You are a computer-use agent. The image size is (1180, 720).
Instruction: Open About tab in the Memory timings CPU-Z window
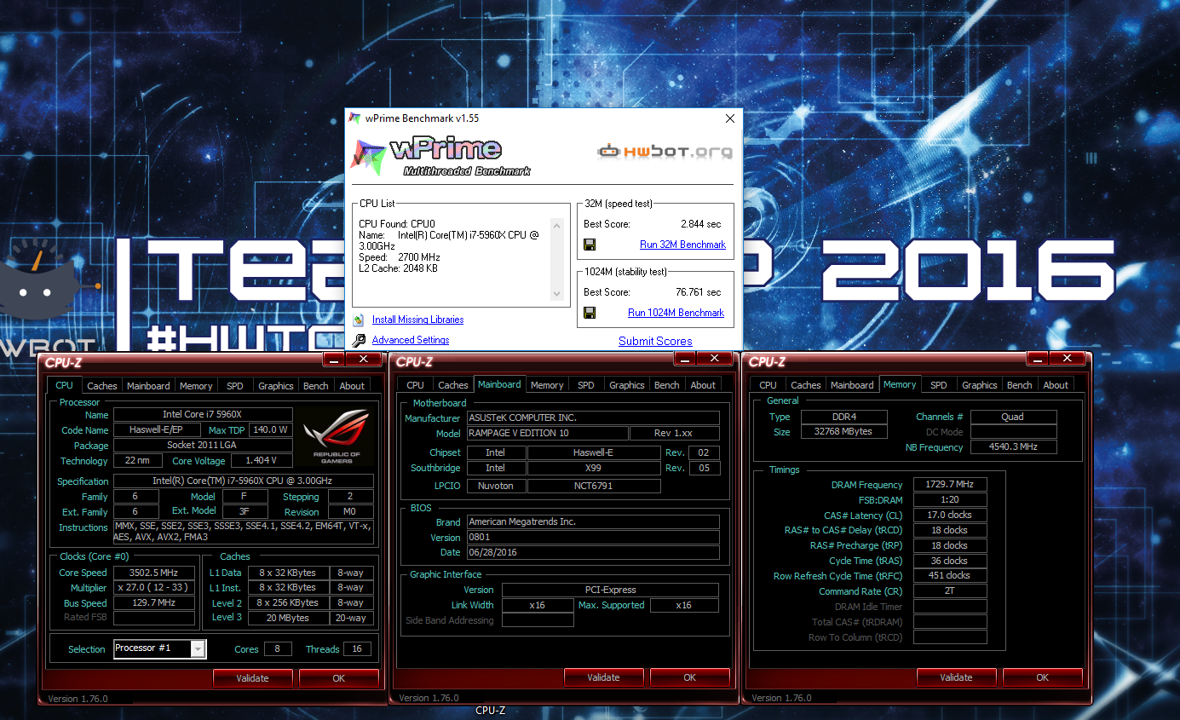pyautogui.click(x=1056, y=385)
